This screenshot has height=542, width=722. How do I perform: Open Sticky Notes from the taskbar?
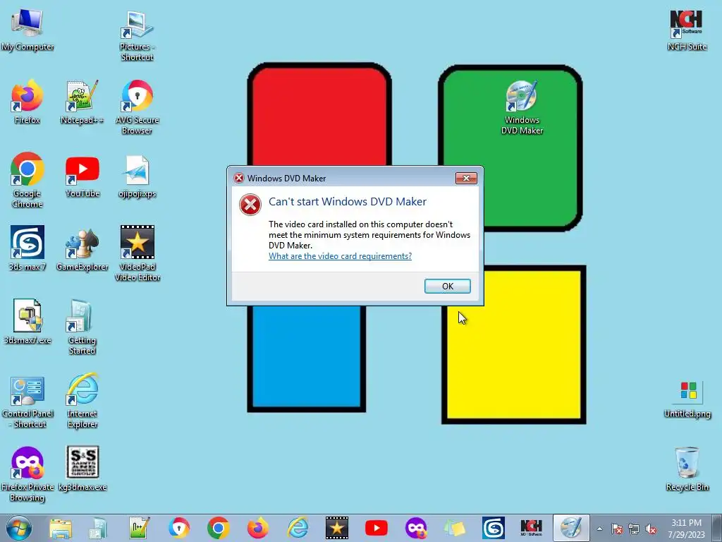pyautogui.click(x=455, y=528)
